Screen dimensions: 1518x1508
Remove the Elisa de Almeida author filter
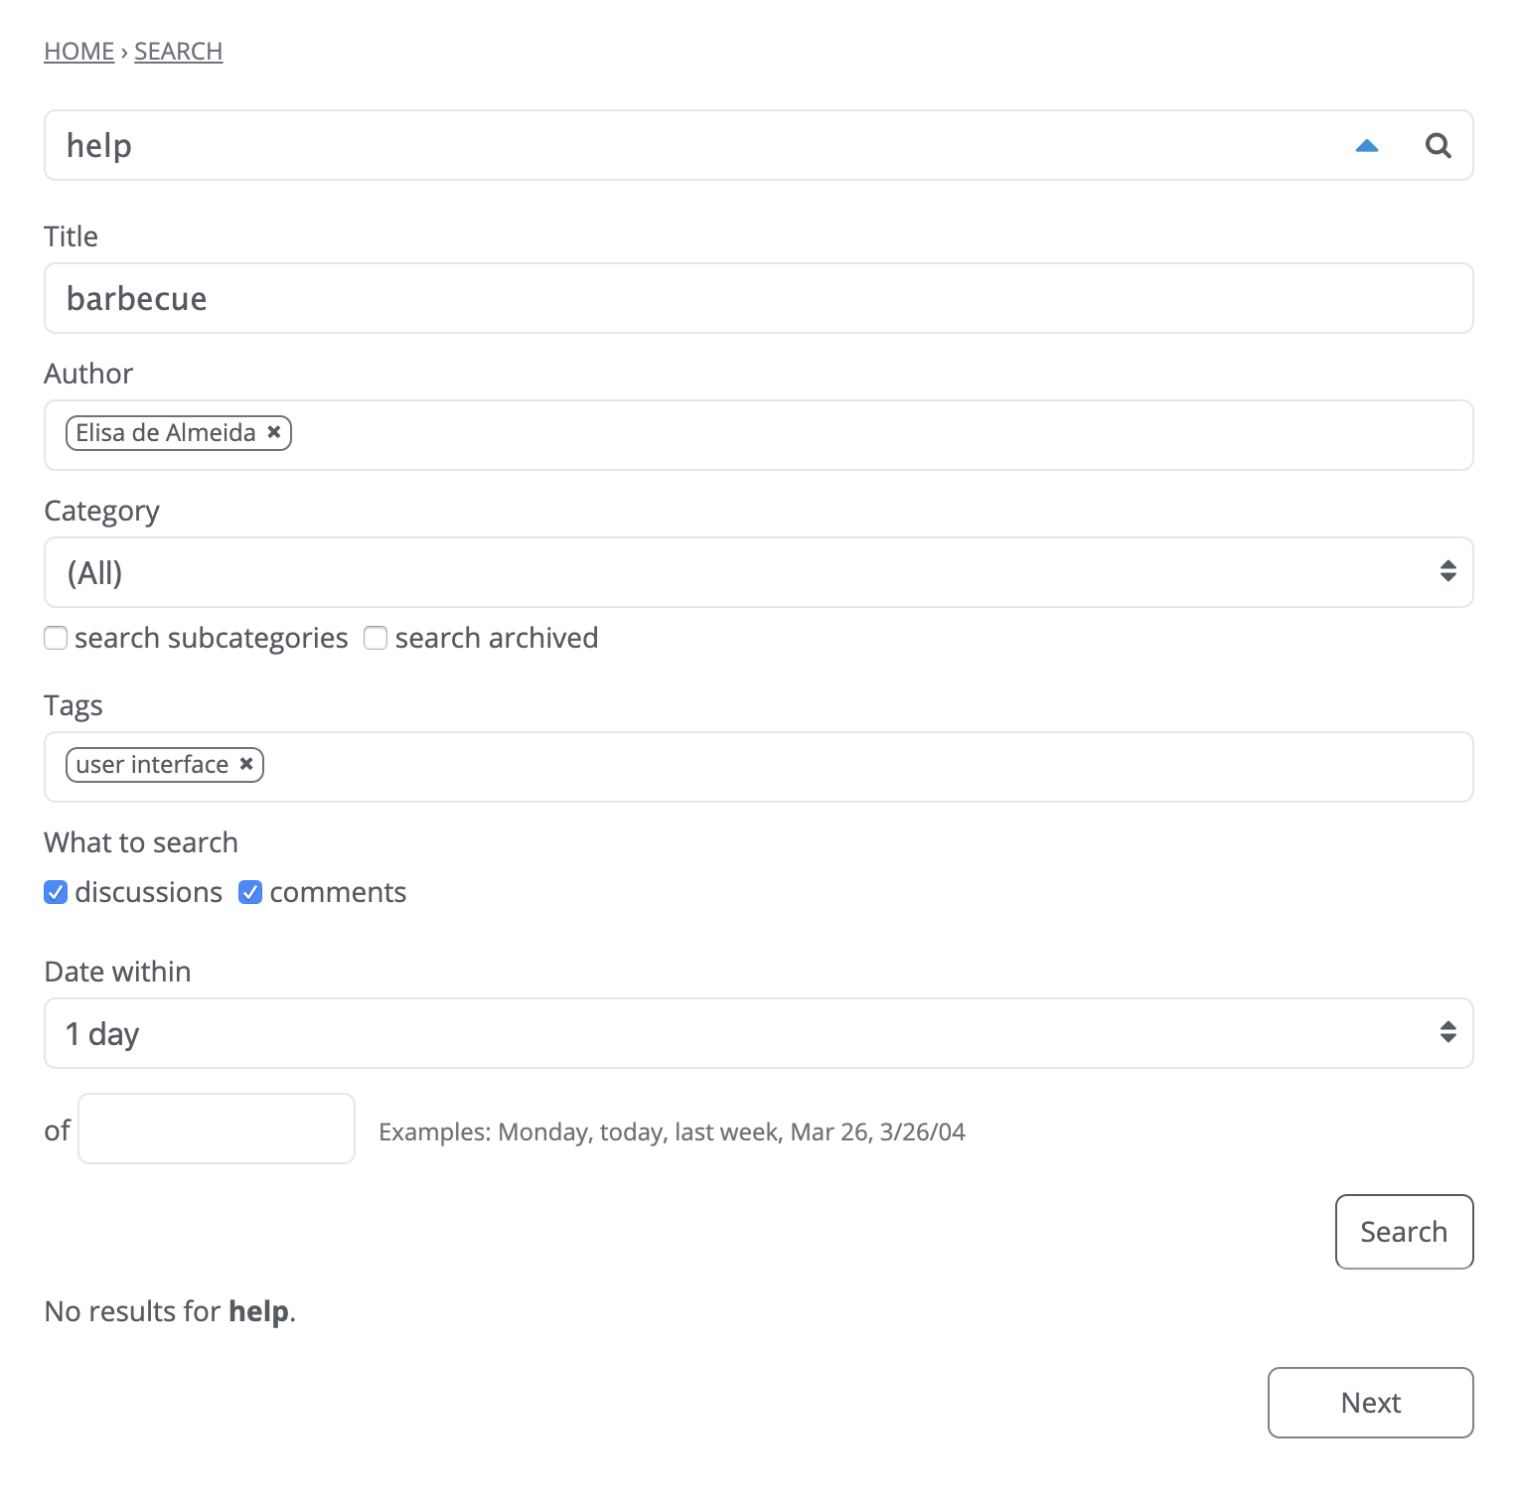click(273, 432)
